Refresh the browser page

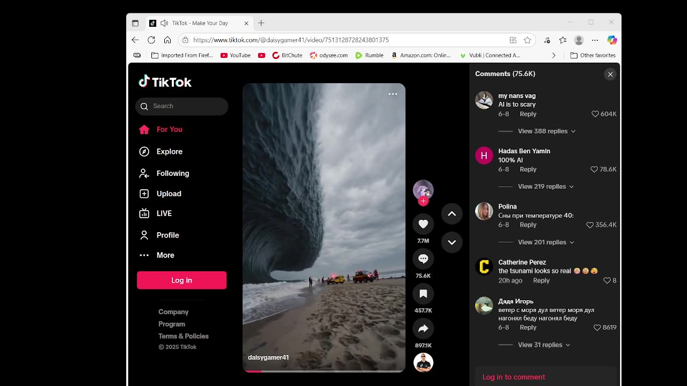151,40
